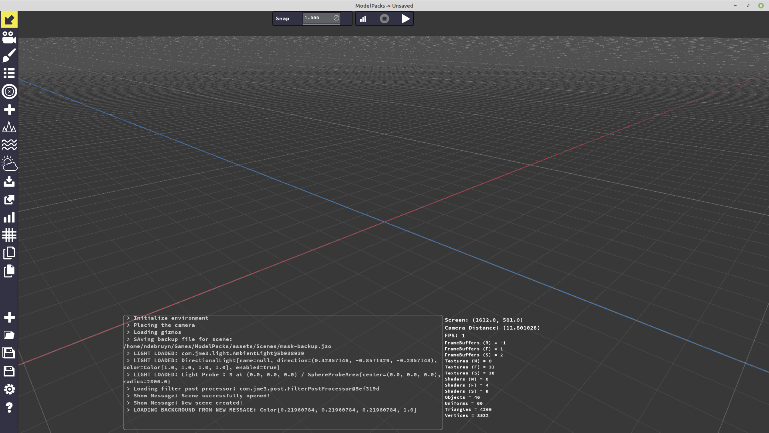This screenshot has height=433, width=769.
Task: Close the ModelPacks window with green X
Action: [761, 6]
